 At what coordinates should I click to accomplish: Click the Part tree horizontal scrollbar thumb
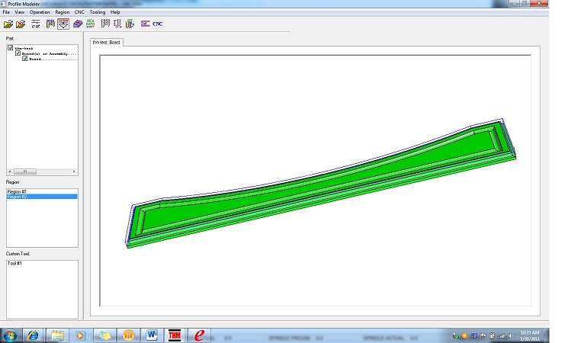point(38,171)
